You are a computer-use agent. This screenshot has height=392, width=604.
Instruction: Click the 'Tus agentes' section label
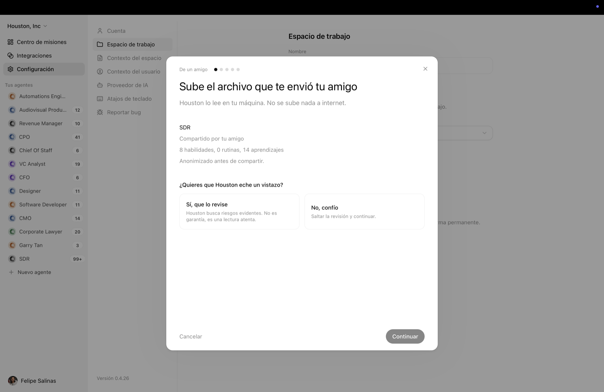(19, 85)
